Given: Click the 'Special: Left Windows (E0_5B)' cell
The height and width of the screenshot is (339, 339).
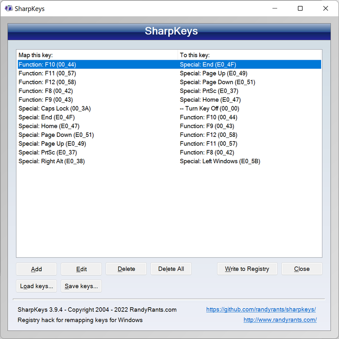Looking at the screenshot, I should click(220, 161).
